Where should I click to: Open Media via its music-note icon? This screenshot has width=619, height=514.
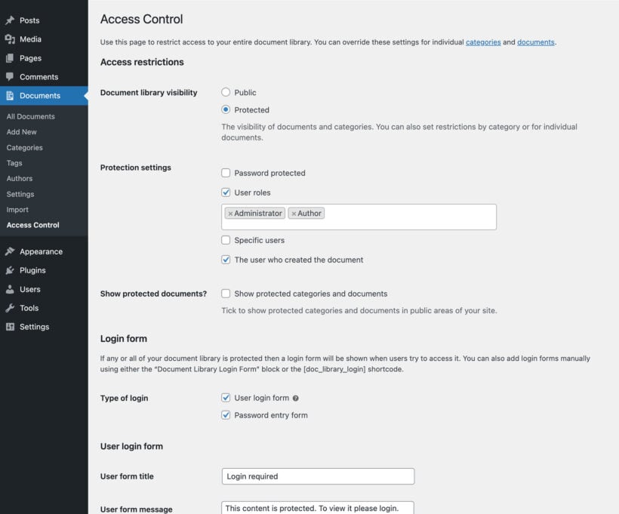[9, 38]
